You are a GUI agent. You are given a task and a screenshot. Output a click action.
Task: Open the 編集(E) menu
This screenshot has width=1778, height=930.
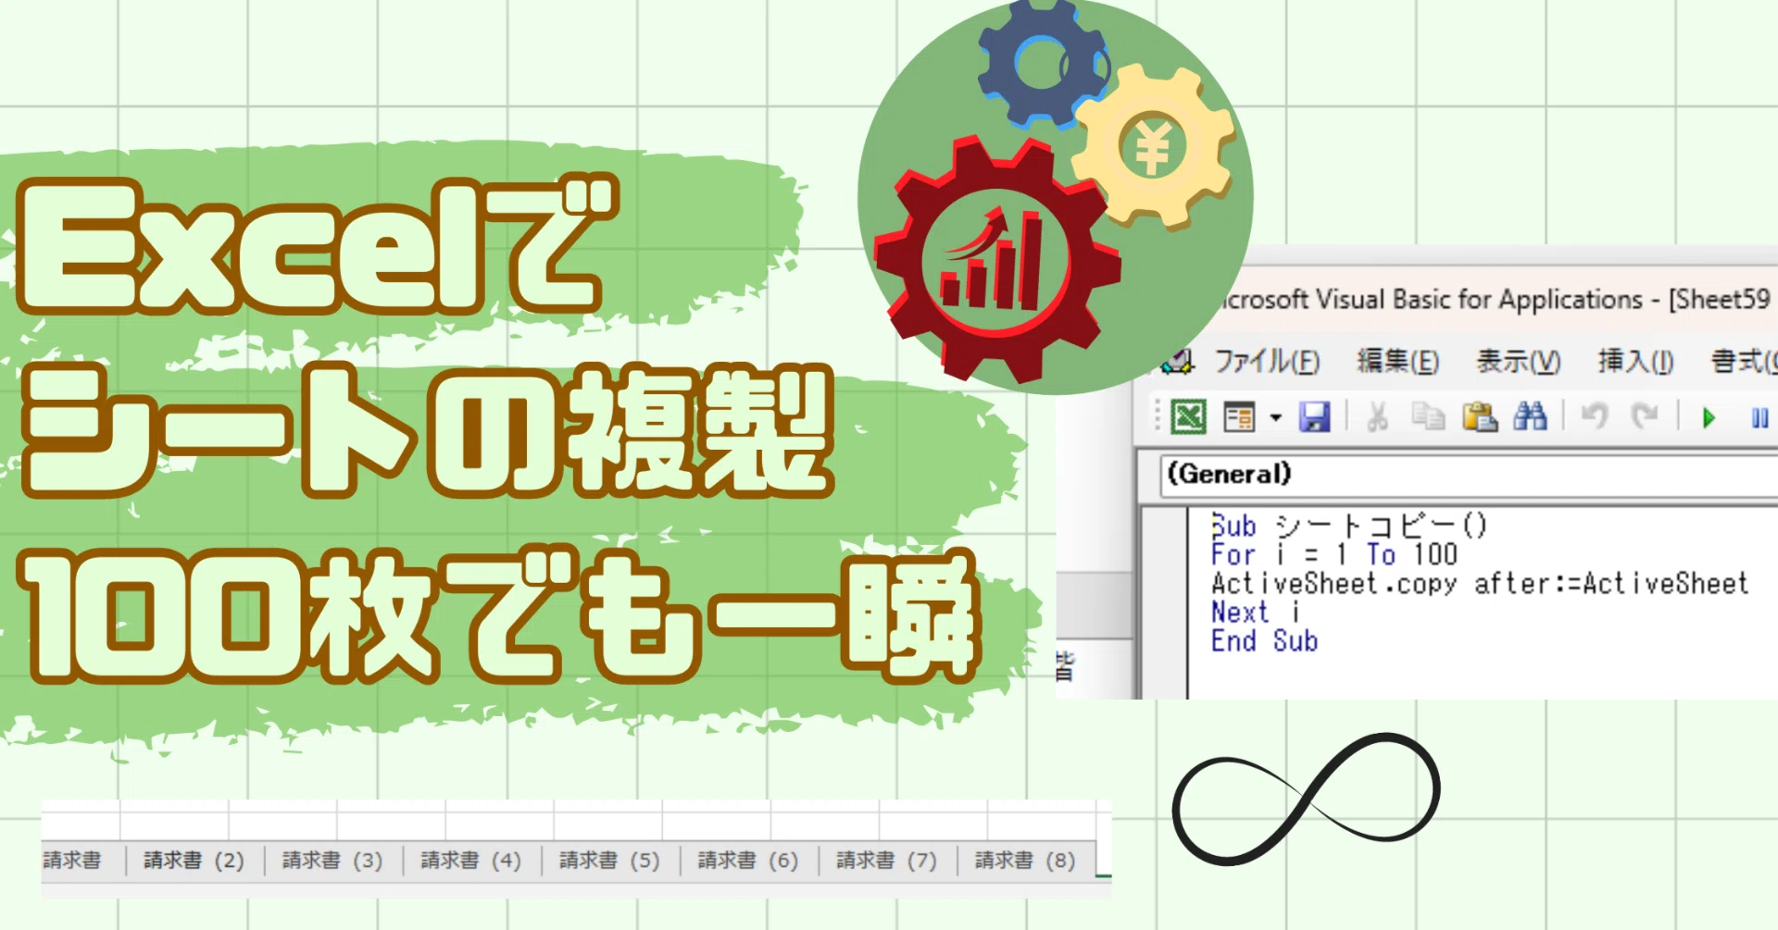(x=1398, y=361)
